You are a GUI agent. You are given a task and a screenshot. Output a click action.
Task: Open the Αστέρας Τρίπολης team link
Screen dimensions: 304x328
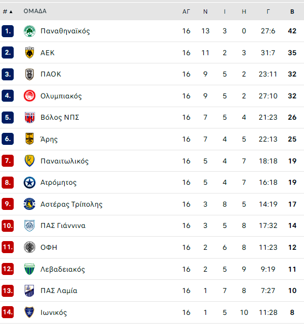72,204
